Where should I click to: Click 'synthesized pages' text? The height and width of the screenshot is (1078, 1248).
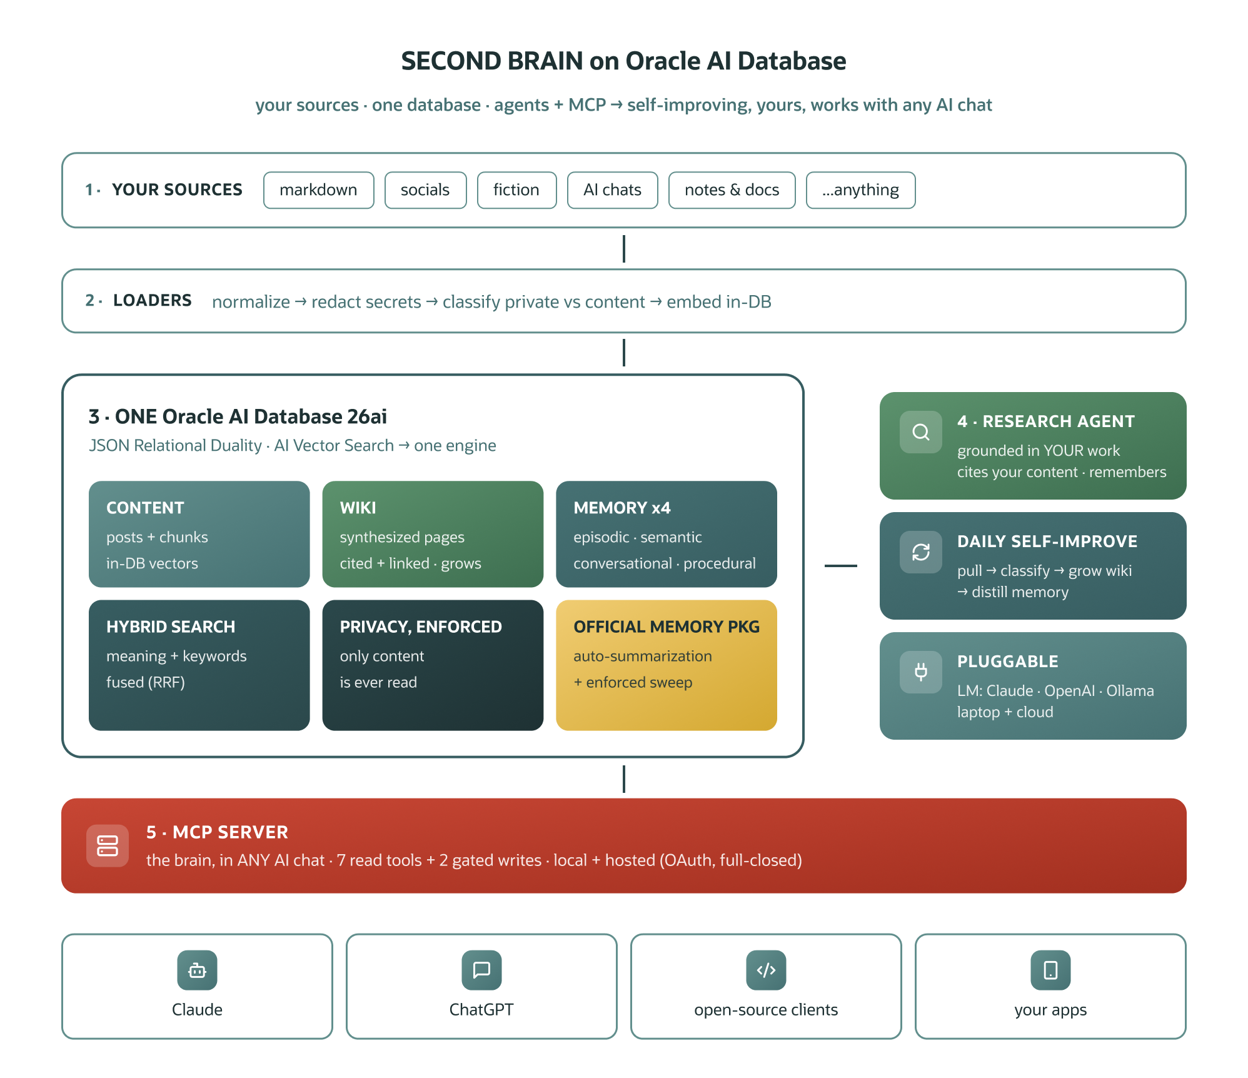coord(402,537)
